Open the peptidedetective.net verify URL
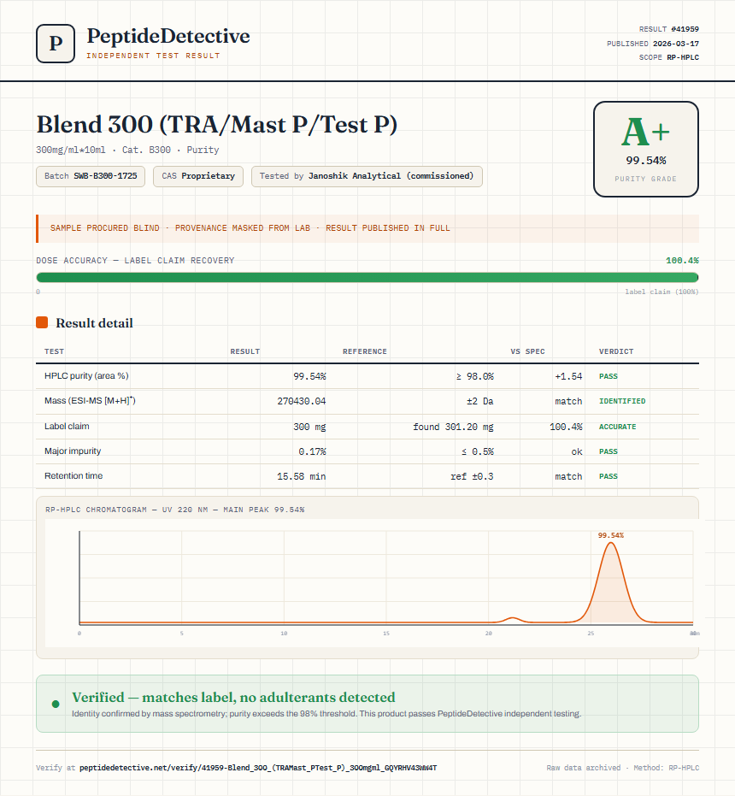The width and height of the screenshot is (735, 796). (258, 768)
